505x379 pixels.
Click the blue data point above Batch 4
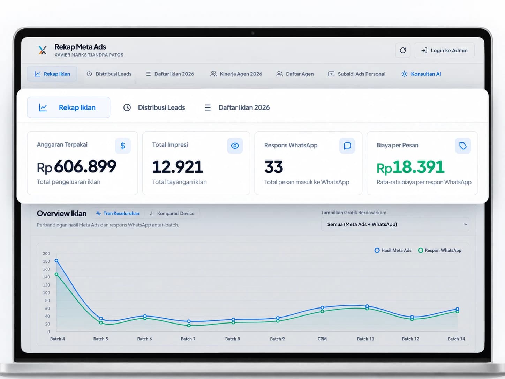(56, 261)
